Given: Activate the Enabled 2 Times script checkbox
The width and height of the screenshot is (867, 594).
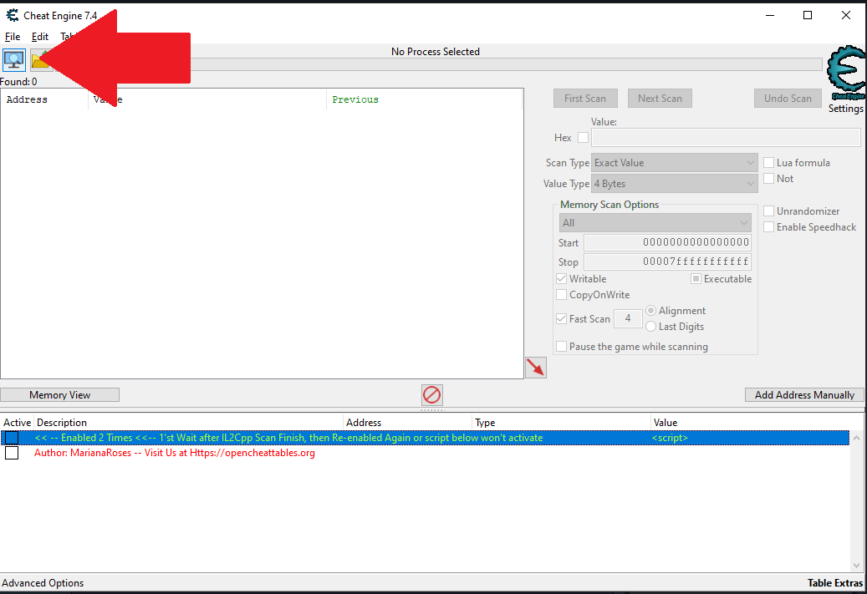Looking at the screenshot, I should coord(12,438).
